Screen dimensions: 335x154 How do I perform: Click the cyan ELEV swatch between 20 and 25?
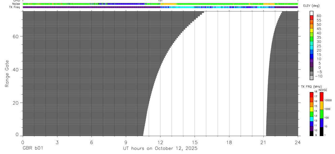point(312,48)
